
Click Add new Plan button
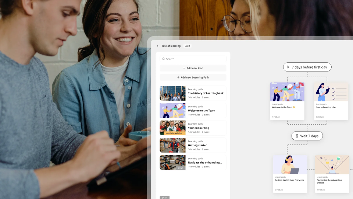[x=193, y=68]
